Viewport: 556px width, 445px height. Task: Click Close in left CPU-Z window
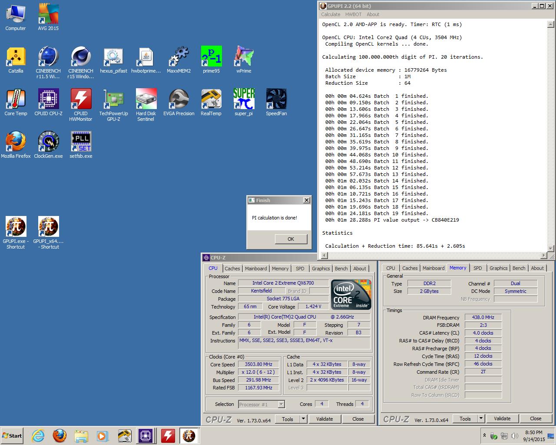[358, 419]
